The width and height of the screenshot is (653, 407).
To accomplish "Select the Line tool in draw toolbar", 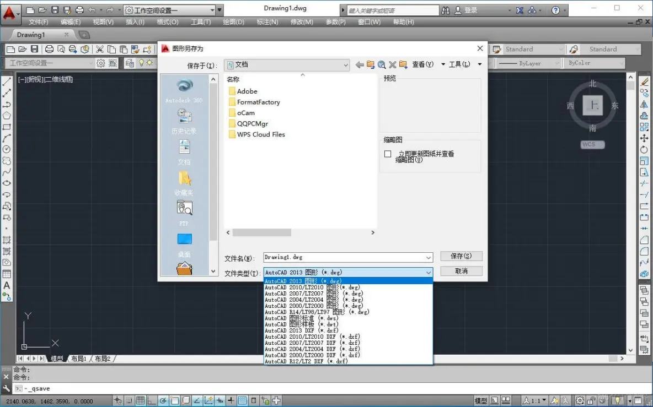I will [7, 82].
